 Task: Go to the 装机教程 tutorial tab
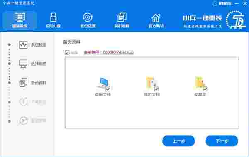[122, 20]
